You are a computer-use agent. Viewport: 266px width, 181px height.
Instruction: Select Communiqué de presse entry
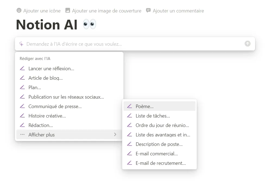[69, 106]
